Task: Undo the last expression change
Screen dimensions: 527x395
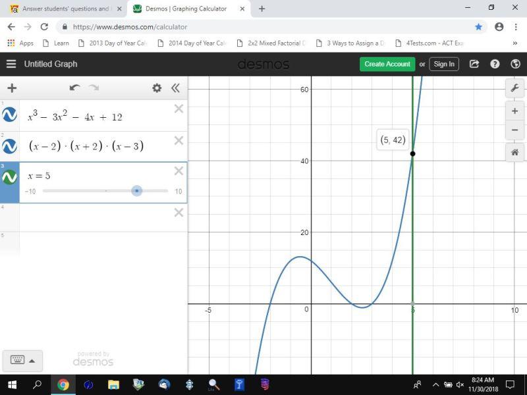Action: [74, 88]
